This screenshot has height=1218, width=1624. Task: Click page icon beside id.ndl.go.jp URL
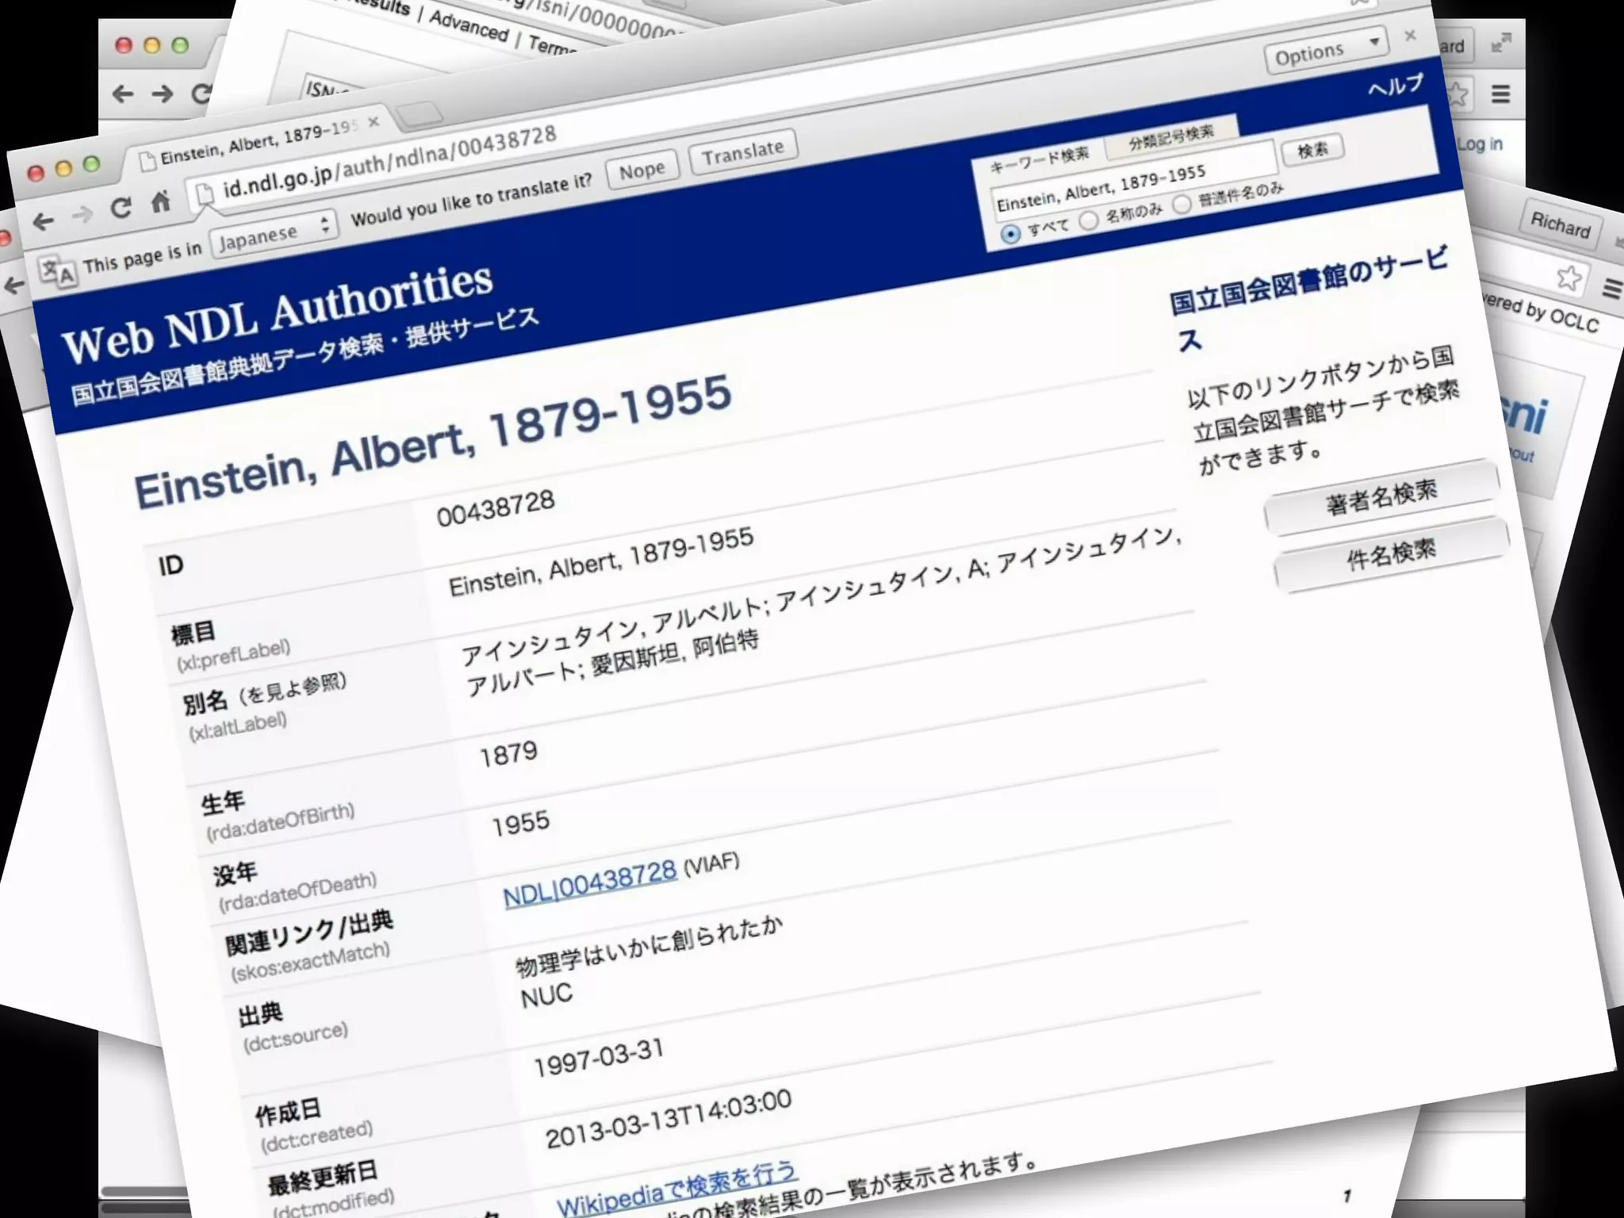pyautogui.click(x=205, y=193)
